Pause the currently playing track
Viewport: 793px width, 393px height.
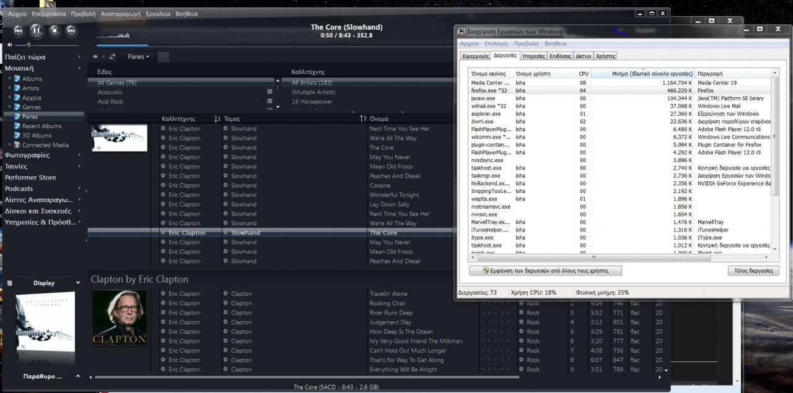[x=36, y=30]
